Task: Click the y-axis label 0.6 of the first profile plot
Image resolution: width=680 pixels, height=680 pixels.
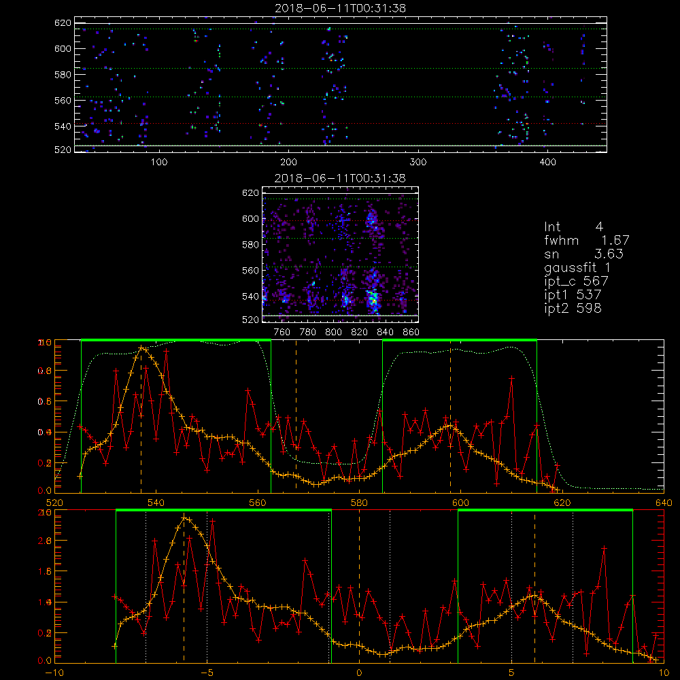Action: [x=45, y=402]
